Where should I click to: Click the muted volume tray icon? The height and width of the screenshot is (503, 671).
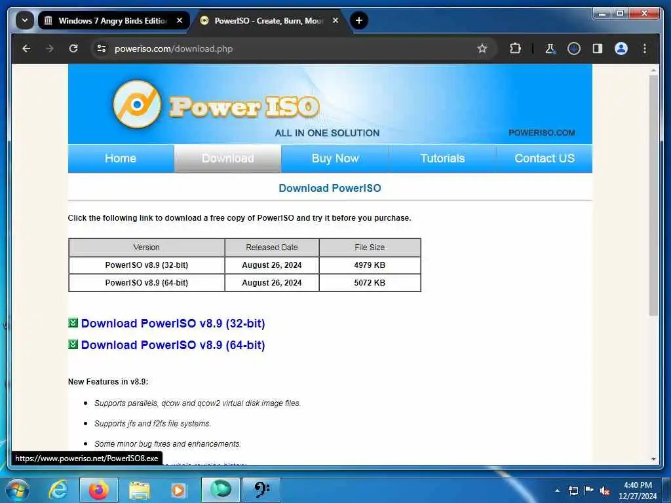[x=605, y=491]
